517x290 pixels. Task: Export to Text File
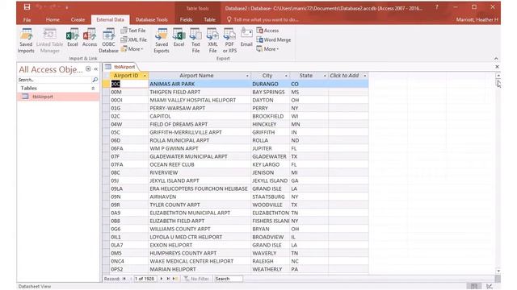point(195,40)
